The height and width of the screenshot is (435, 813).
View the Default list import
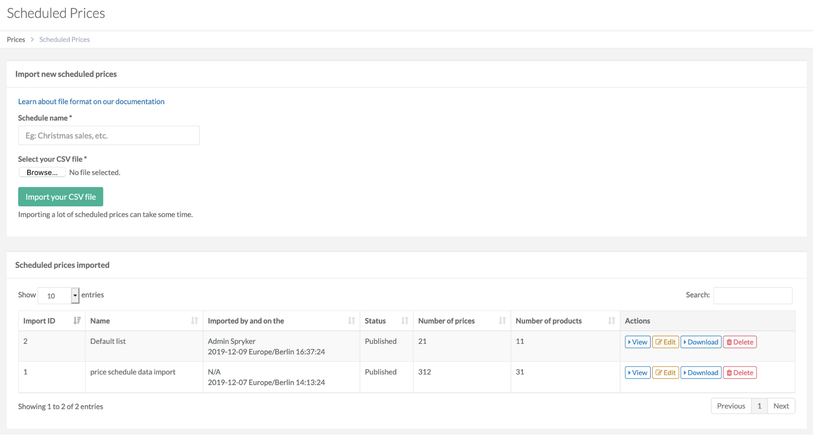637,342
